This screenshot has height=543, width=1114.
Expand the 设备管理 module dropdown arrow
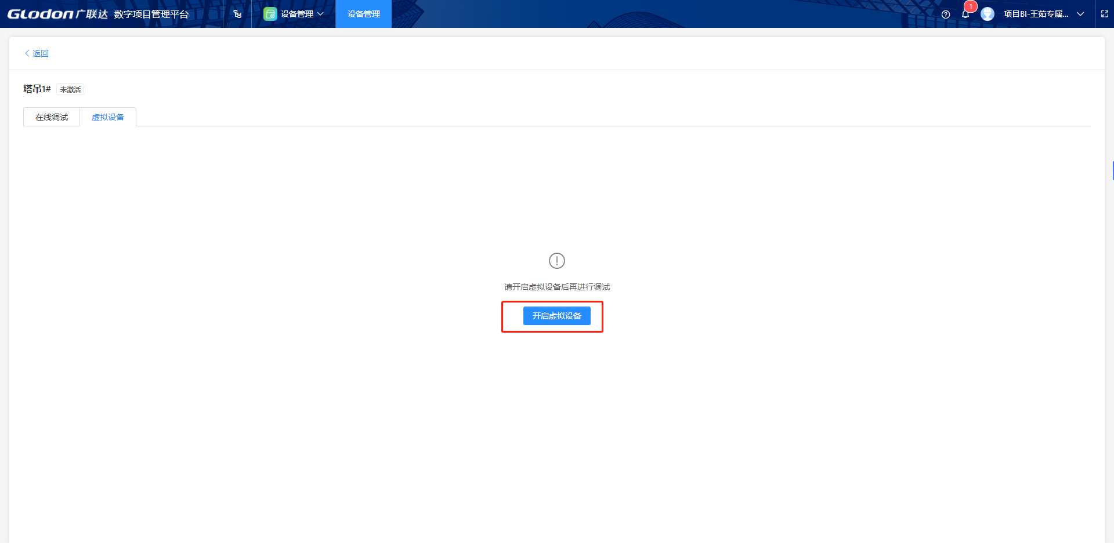tap(320, 14)
